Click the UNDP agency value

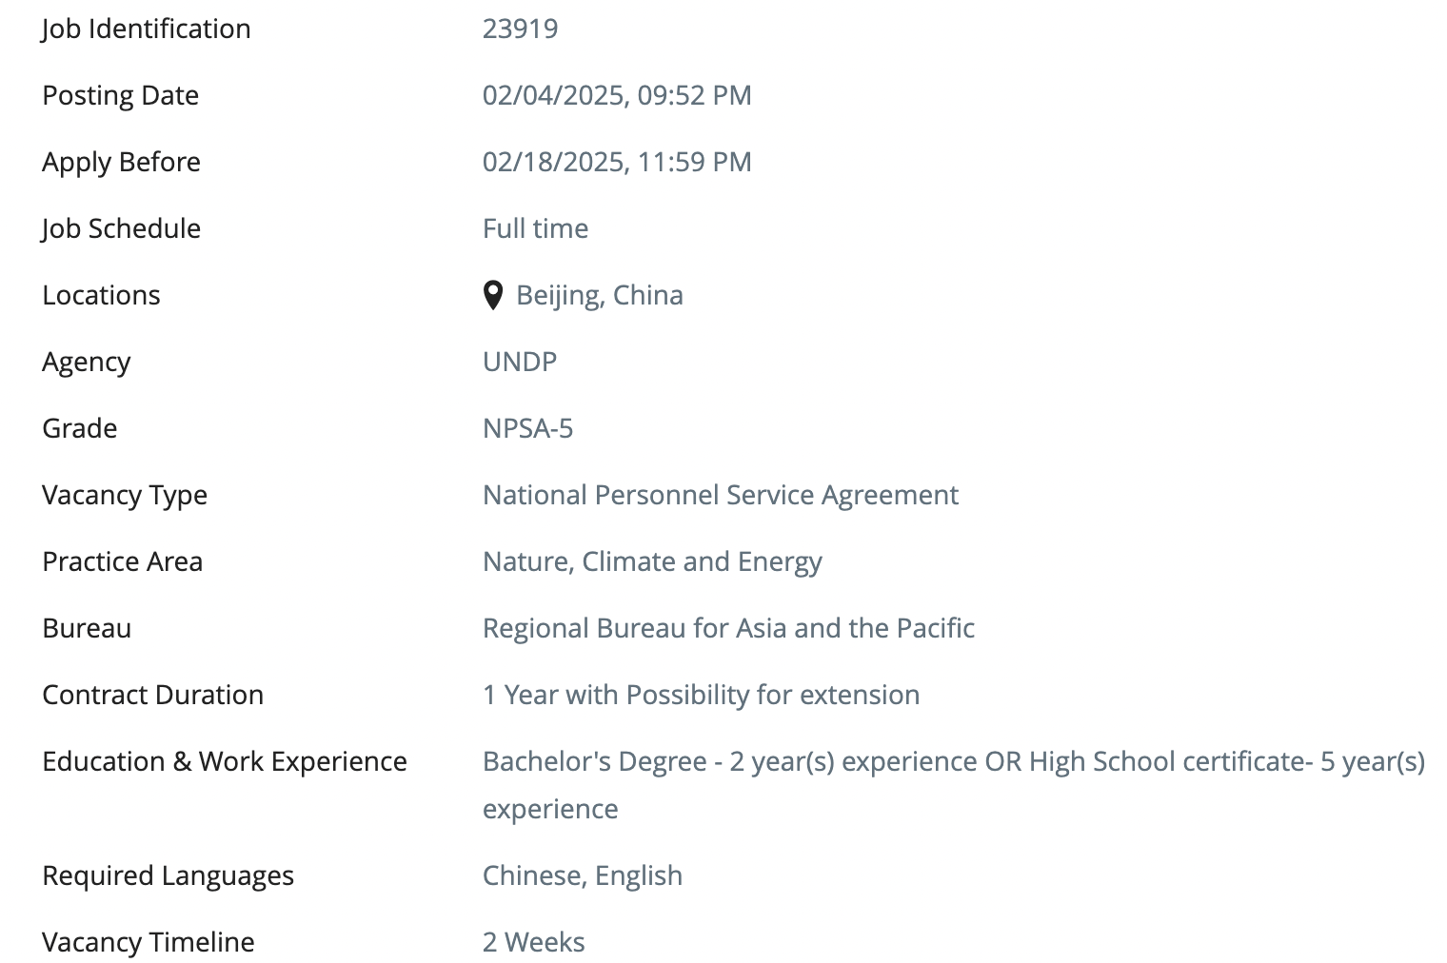click(520, 362)
